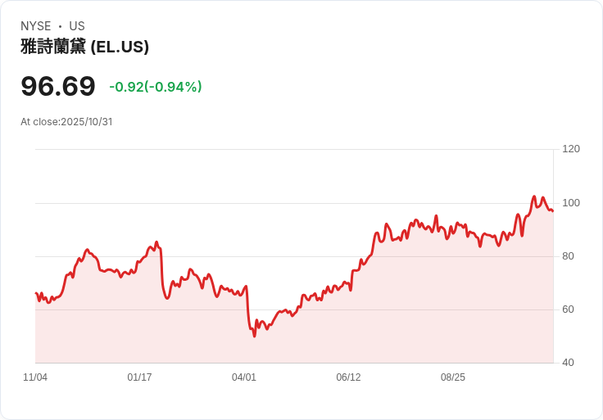Image resolution: width=603 pixels, height=420 pixels.
Task: Click the At close:2025/10/31 timestamp
Action: tap(66, 122)
